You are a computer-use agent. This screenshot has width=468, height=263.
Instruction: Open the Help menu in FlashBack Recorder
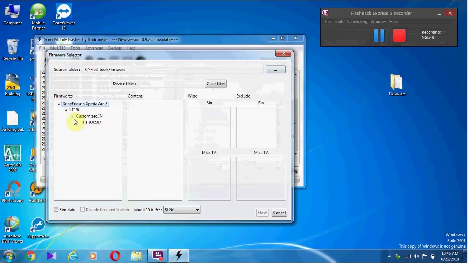[x=393, y=22]
